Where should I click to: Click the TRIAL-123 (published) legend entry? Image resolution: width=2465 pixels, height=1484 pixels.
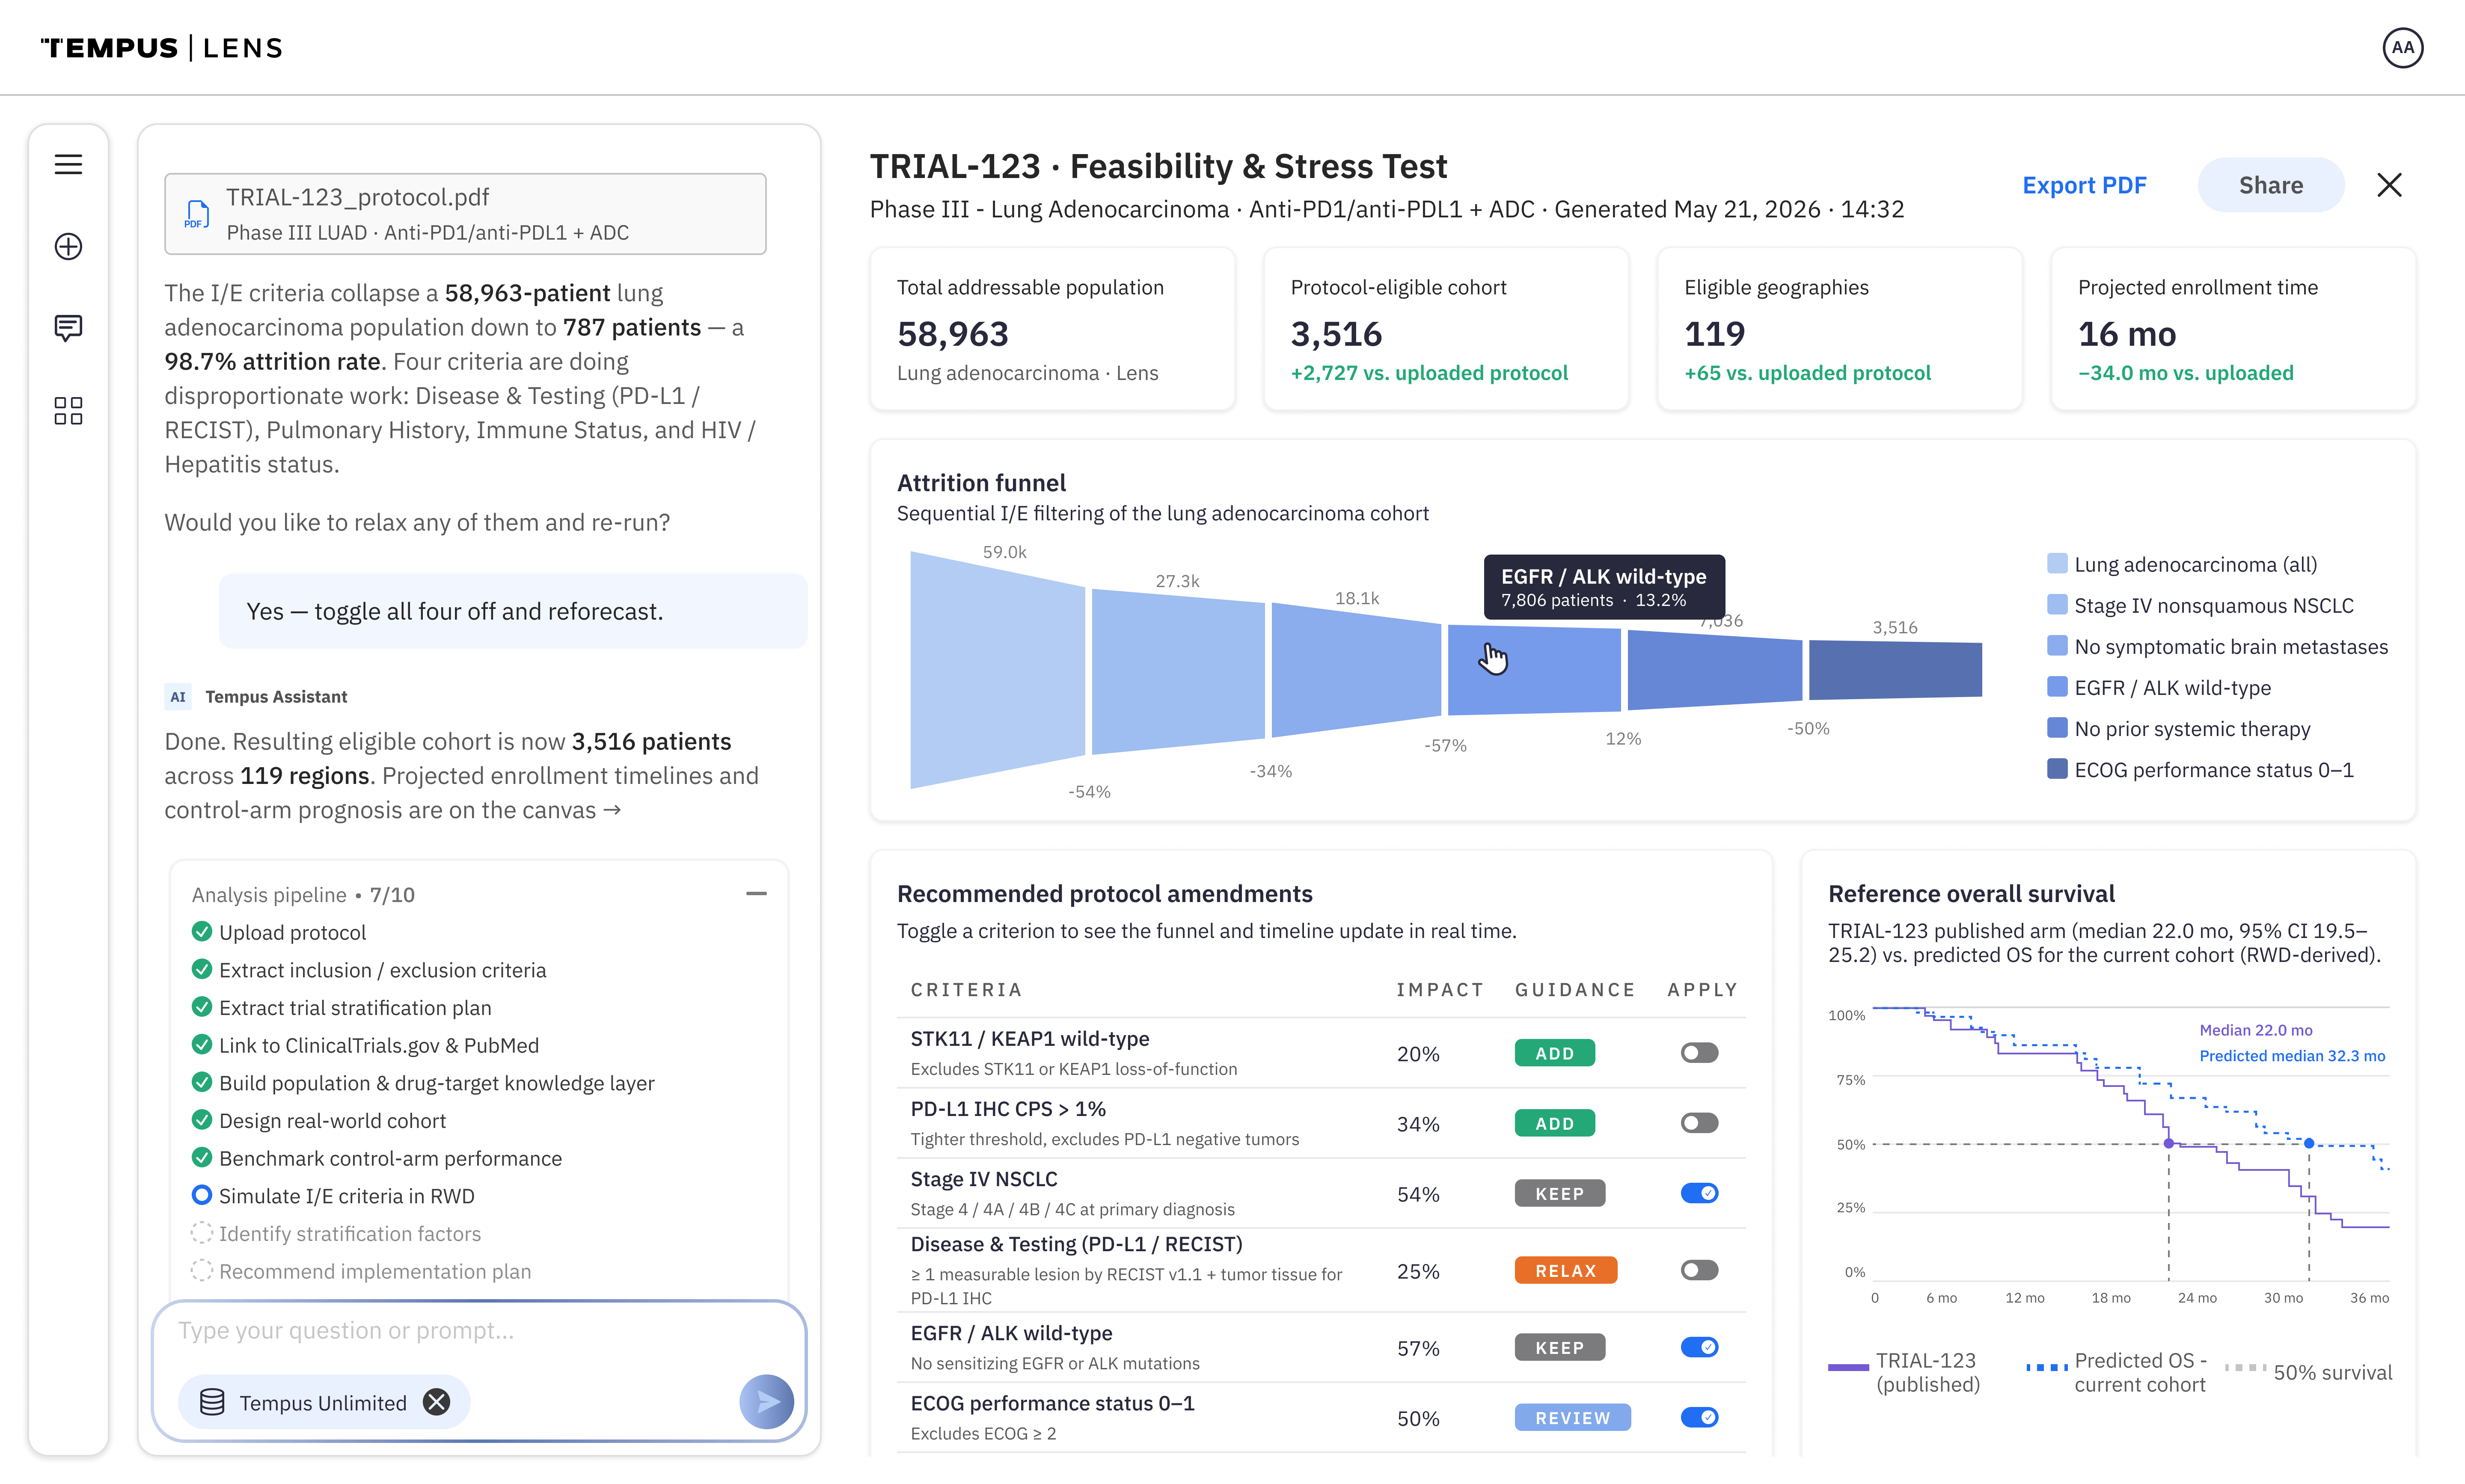1904,1372
